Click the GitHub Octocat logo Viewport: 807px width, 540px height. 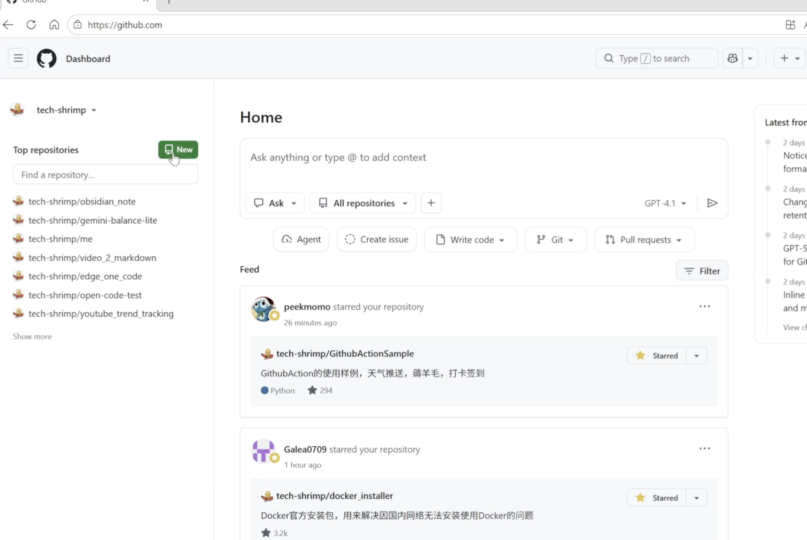[46, 58]
